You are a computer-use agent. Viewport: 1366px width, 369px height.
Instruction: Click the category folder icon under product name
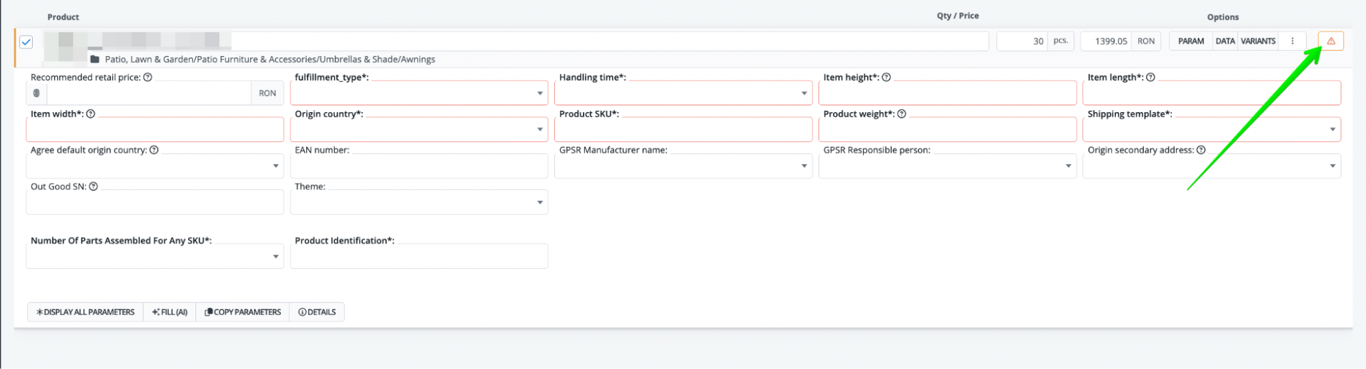pos(95,59)
